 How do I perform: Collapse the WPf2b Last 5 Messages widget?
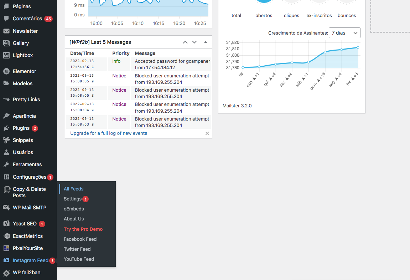pos(206,42)
